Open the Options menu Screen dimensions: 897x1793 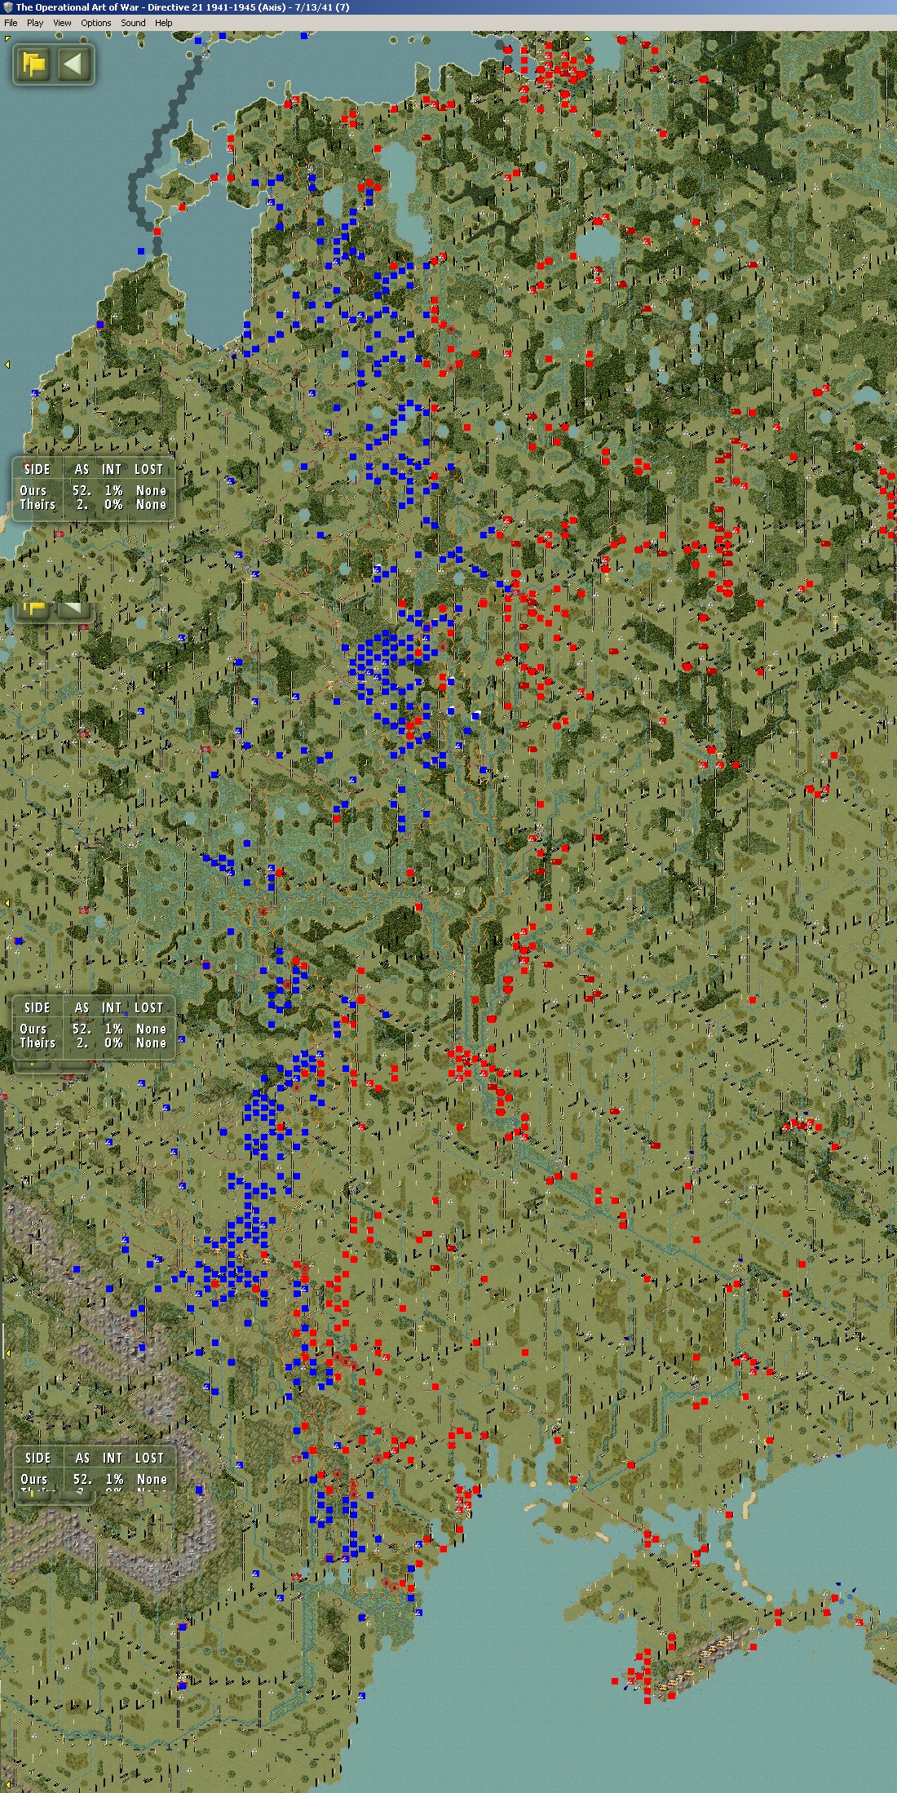[x=95, y=23]
